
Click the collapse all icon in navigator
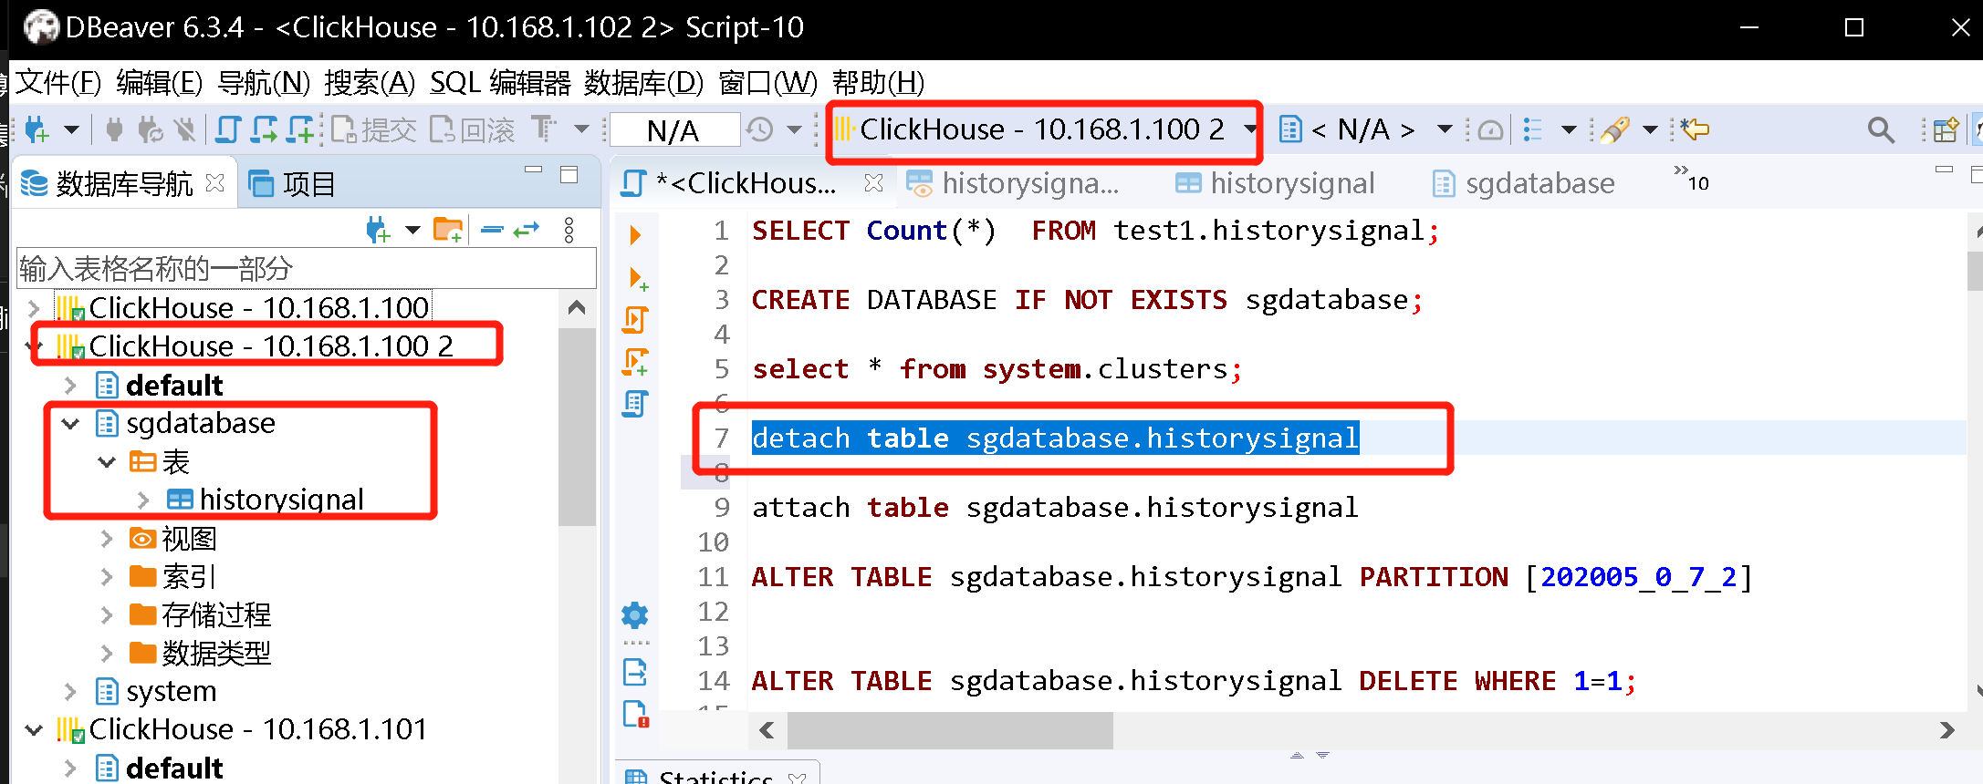492,230
